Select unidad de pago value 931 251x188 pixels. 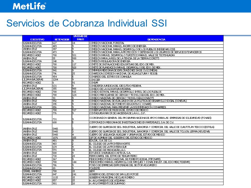coord(74,55)
